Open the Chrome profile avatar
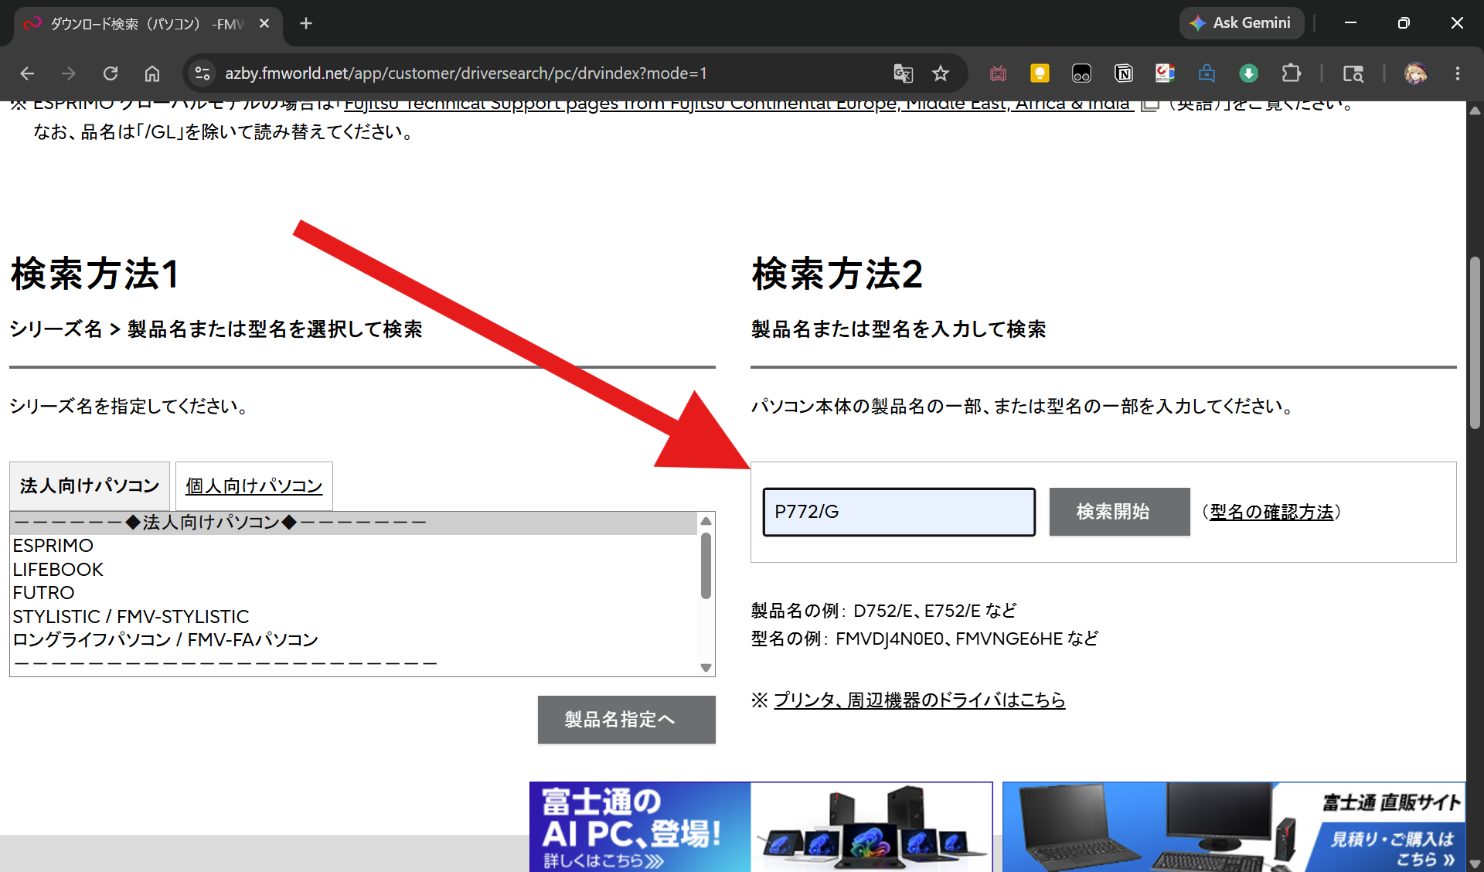Image resolution: width=1484 pixels, height=872 pixels. coord(1416,73)
